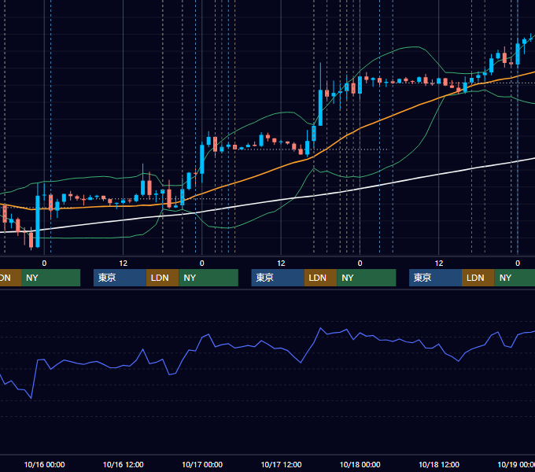Click the 東京 session block on 10/16
This screenshot has height=472, width=535.
click(120, 278)
